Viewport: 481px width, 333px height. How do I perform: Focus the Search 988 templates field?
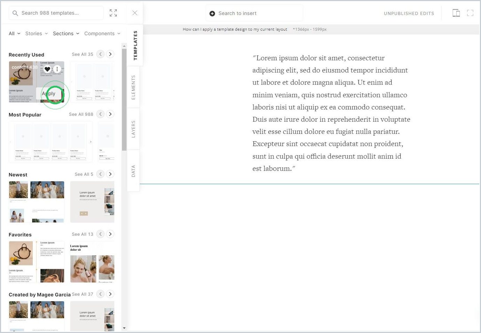click(x=56, y=13)
